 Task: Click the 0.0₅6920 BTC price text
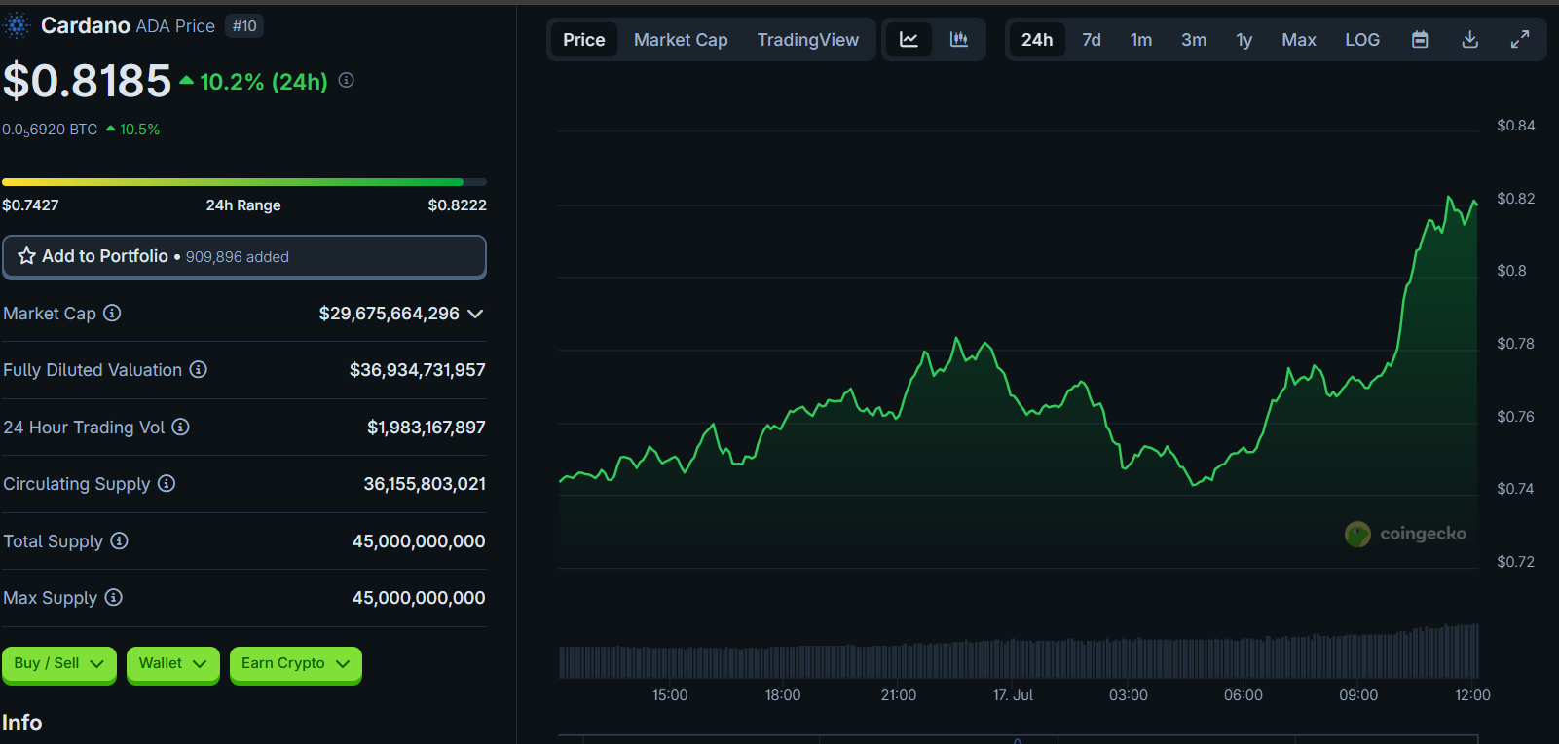pyautogui.click(x=50, y=130)
